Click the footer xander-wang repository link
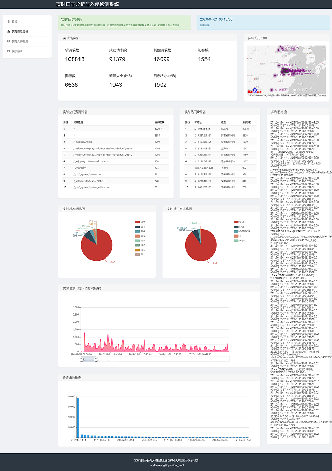The height and width of the screenshot is (471, 332). click(166, 465)
